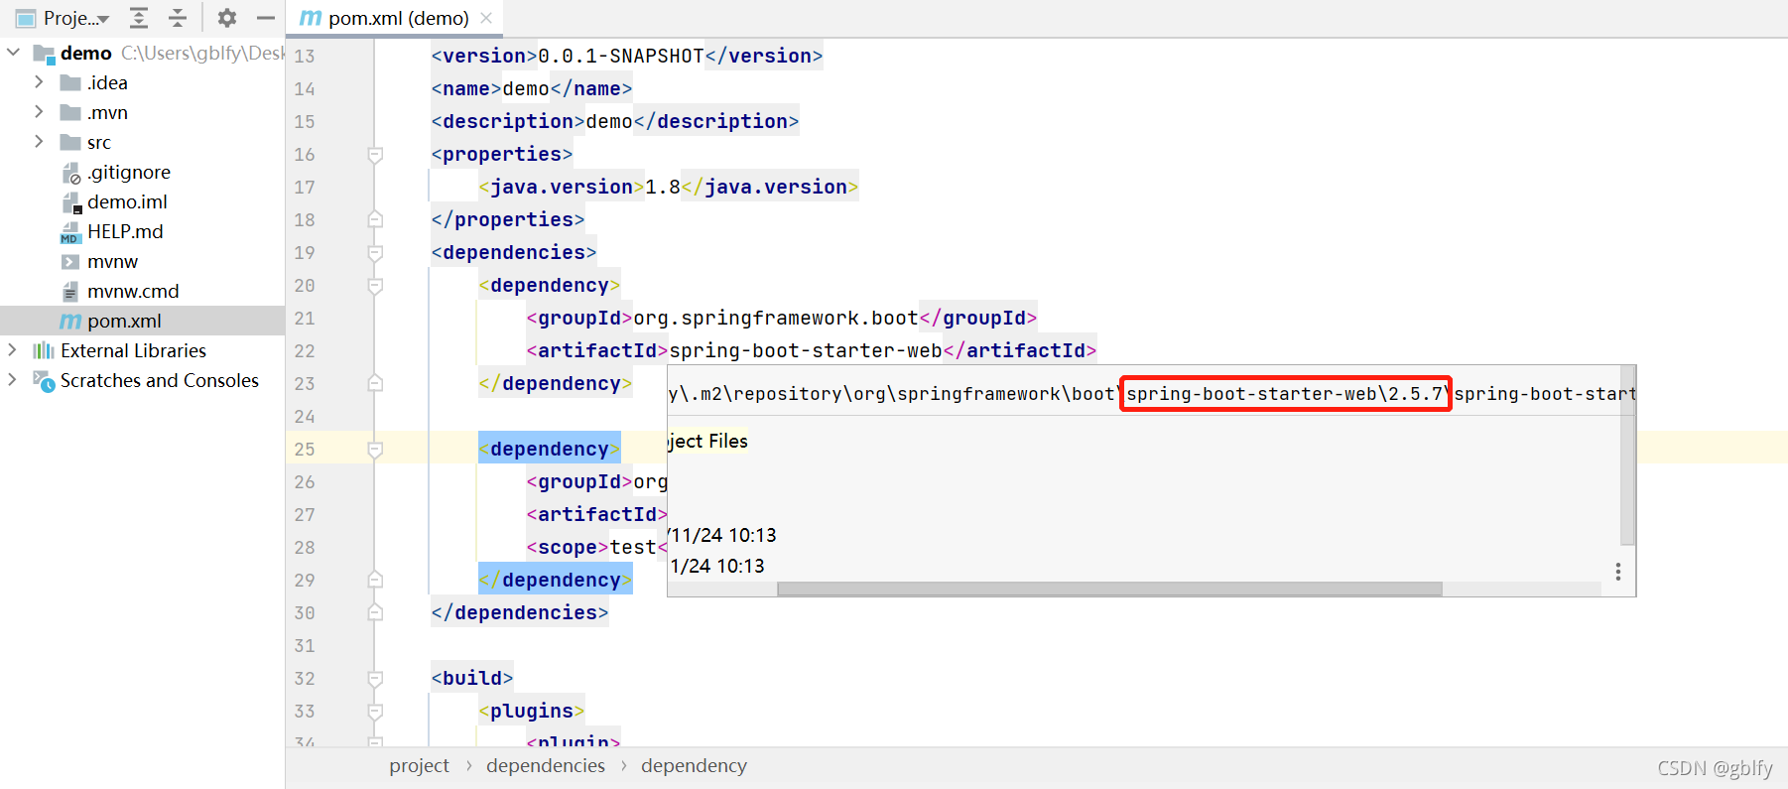The image size is (1788, 789).
Task: Click line number 24 in gutter
Action: coord(305,416)
